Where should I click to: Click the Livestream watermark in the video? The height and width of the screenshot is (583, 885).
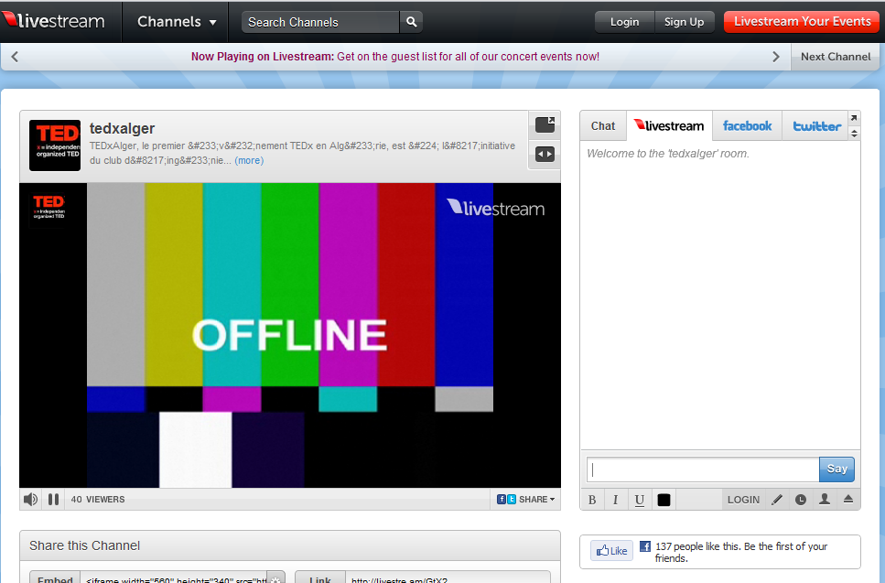click(495, 208)
